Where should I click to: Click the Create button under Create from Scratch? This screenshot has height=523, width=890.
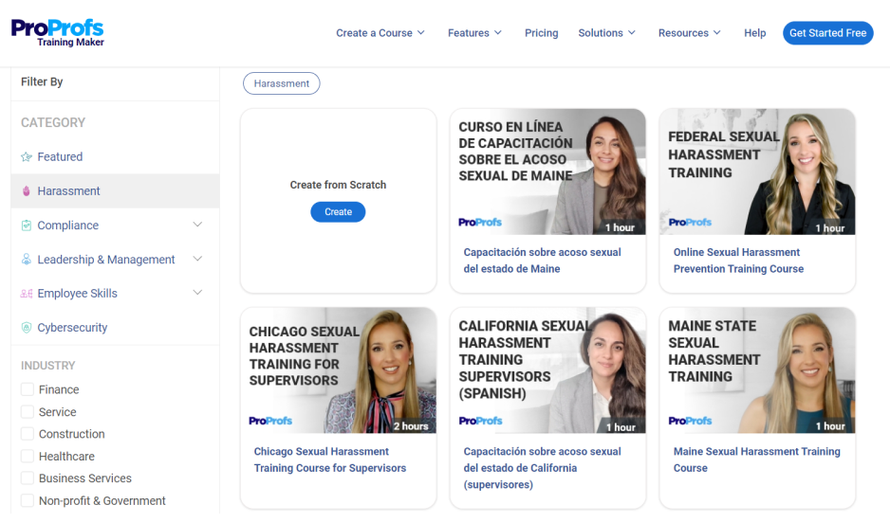(338, 212)
